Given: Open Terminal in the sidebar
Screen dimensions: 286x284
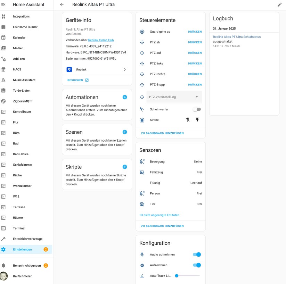Looking at the screenshot, I should tap(26, 228).
